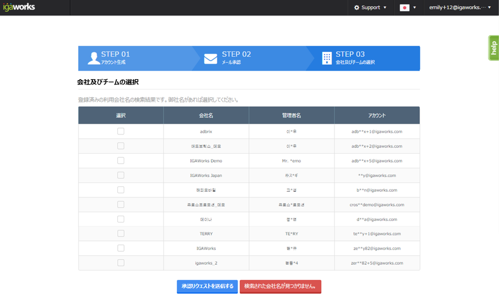Check the box for adbrix company
Viewport: 499px width, 298px height.
click(x=121, y=131)
